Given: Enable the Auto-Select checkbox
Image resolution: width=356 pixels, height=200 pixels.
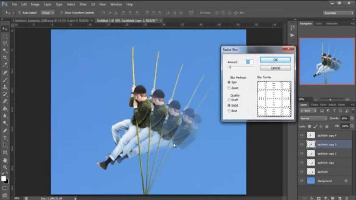Looking at the screenshot, I should click(x=19, y=13).
